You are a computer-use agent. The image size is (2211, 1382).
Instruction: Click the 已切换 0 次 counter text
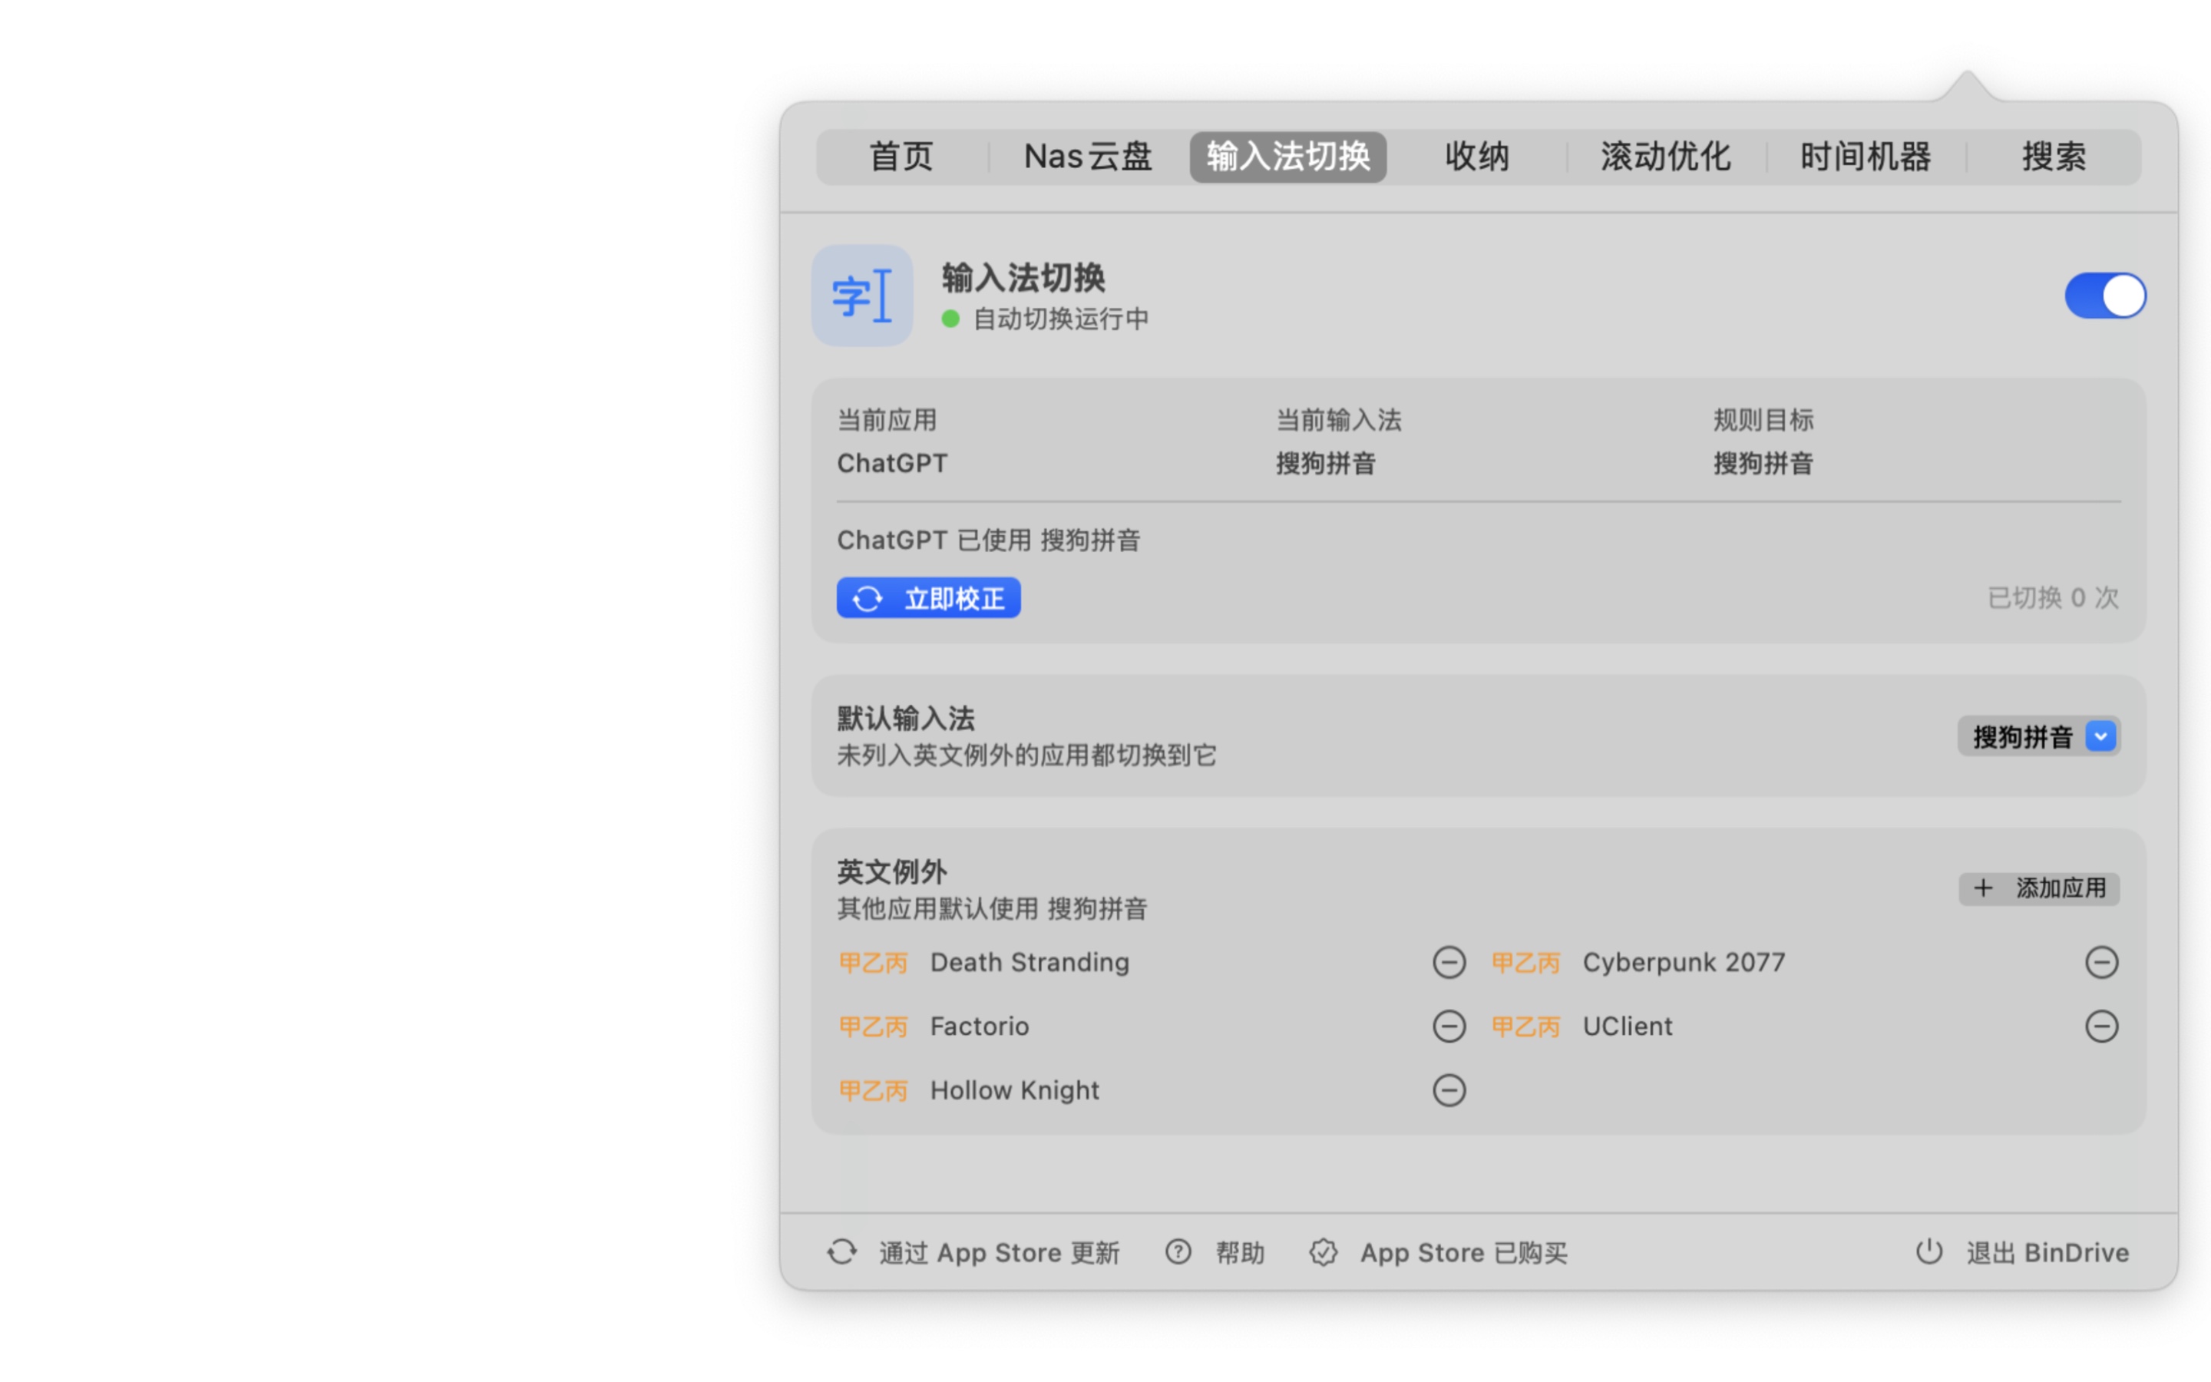coord(2053,598)
